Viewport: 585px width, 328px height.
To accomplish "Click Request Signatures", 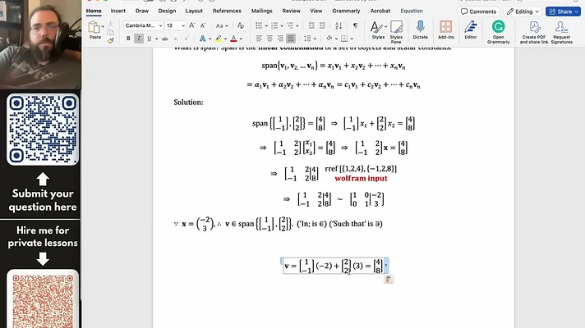I will pos(561,32).
